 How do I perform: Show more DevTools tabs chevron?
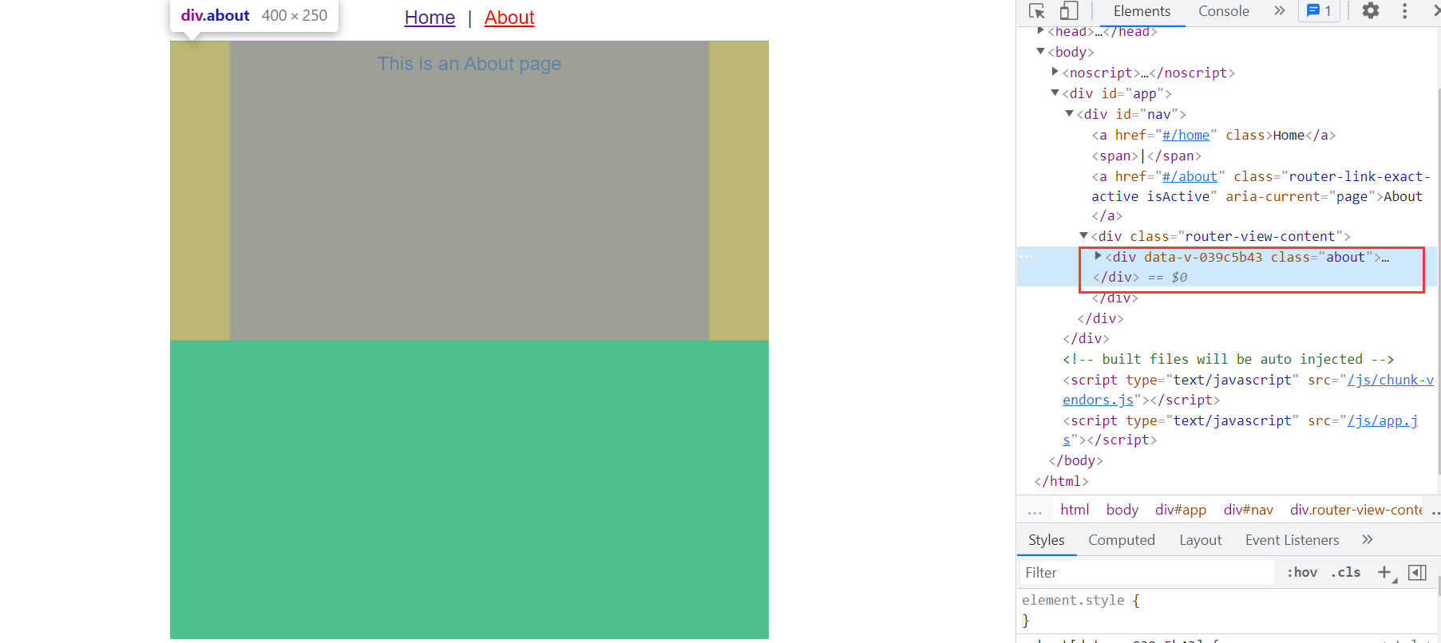pos(1280,10)
